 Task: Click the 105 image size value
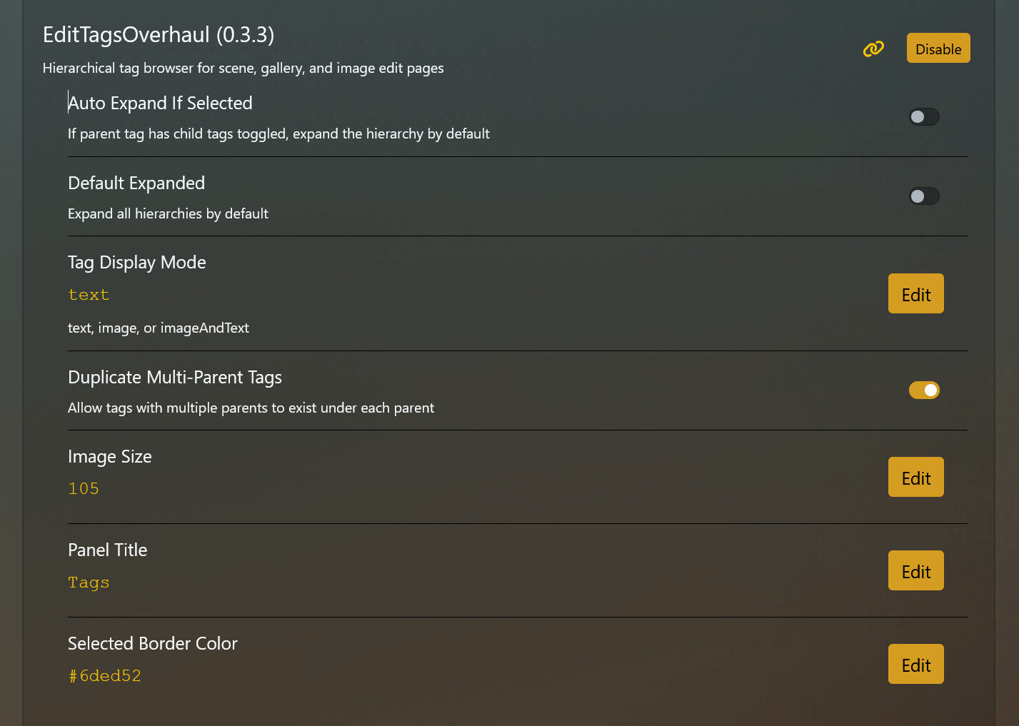[x=84, y=488]
